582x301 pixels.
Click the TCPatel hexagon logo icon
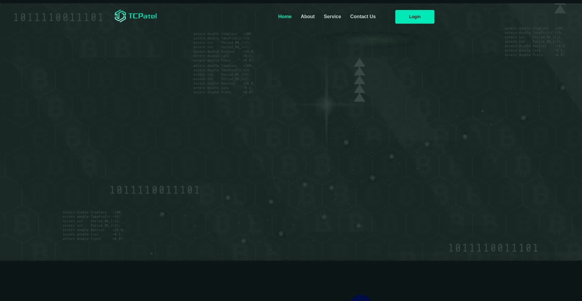(x=120, y=16)
